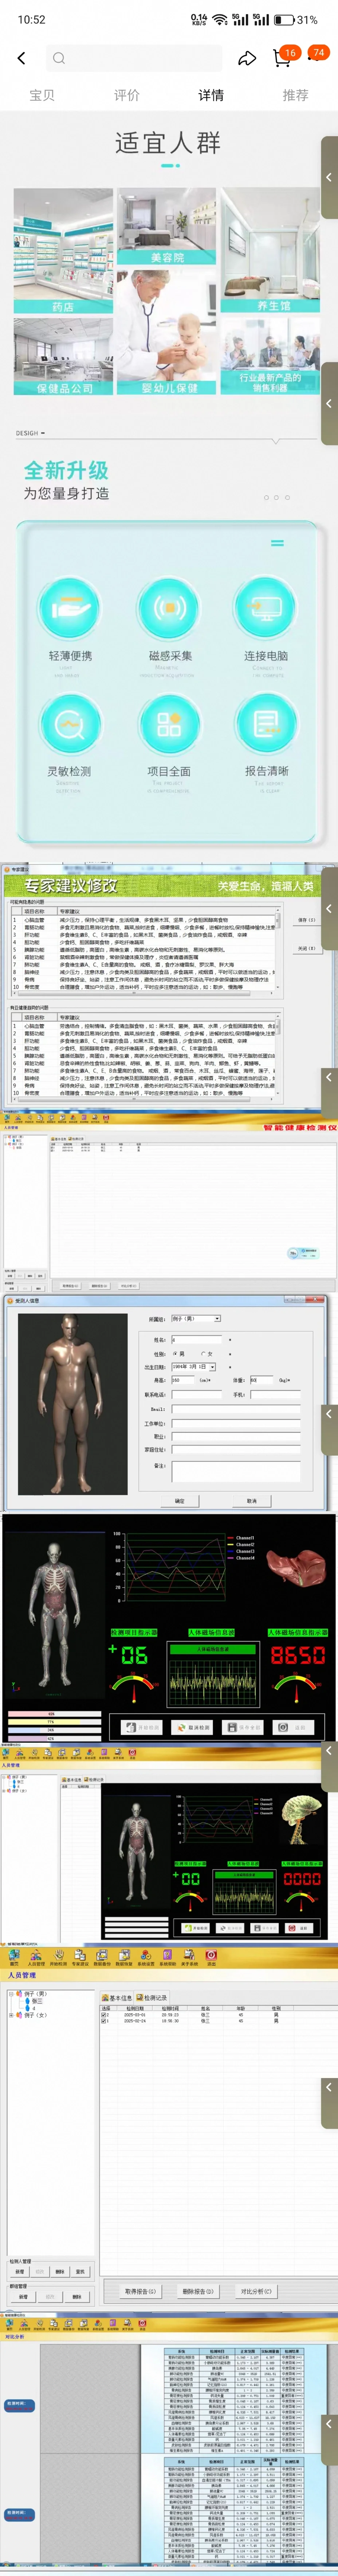
Task: Open the shopping cart with badge 16
Action: [x=282, y=58]
